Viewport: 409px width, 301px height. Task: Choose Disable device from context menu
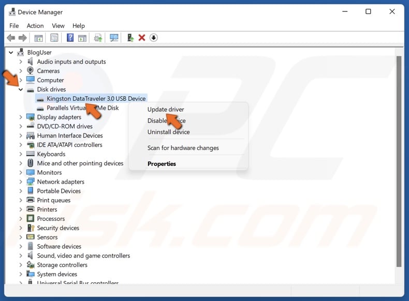166,121
